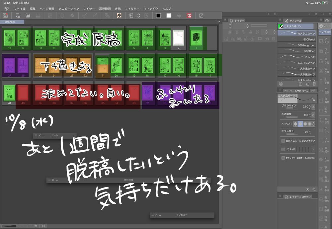This screenshot has height=229, width=332.
Task: Select the medium anti-aliasing option
Action: click(x=305, y=123)
